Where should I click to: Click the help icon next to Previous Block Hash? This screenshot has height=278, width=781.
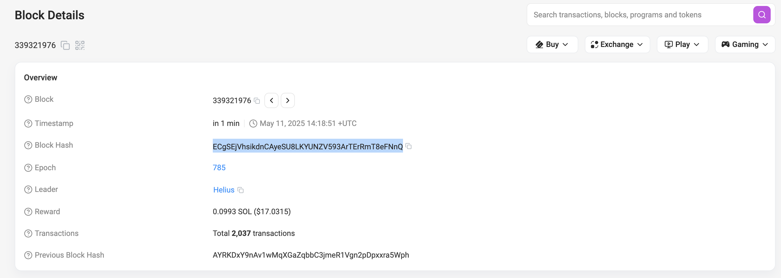pos(28,255)
